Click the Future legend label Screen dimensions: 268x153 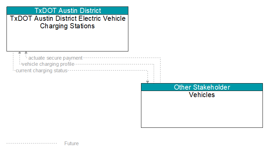[72, 143]
